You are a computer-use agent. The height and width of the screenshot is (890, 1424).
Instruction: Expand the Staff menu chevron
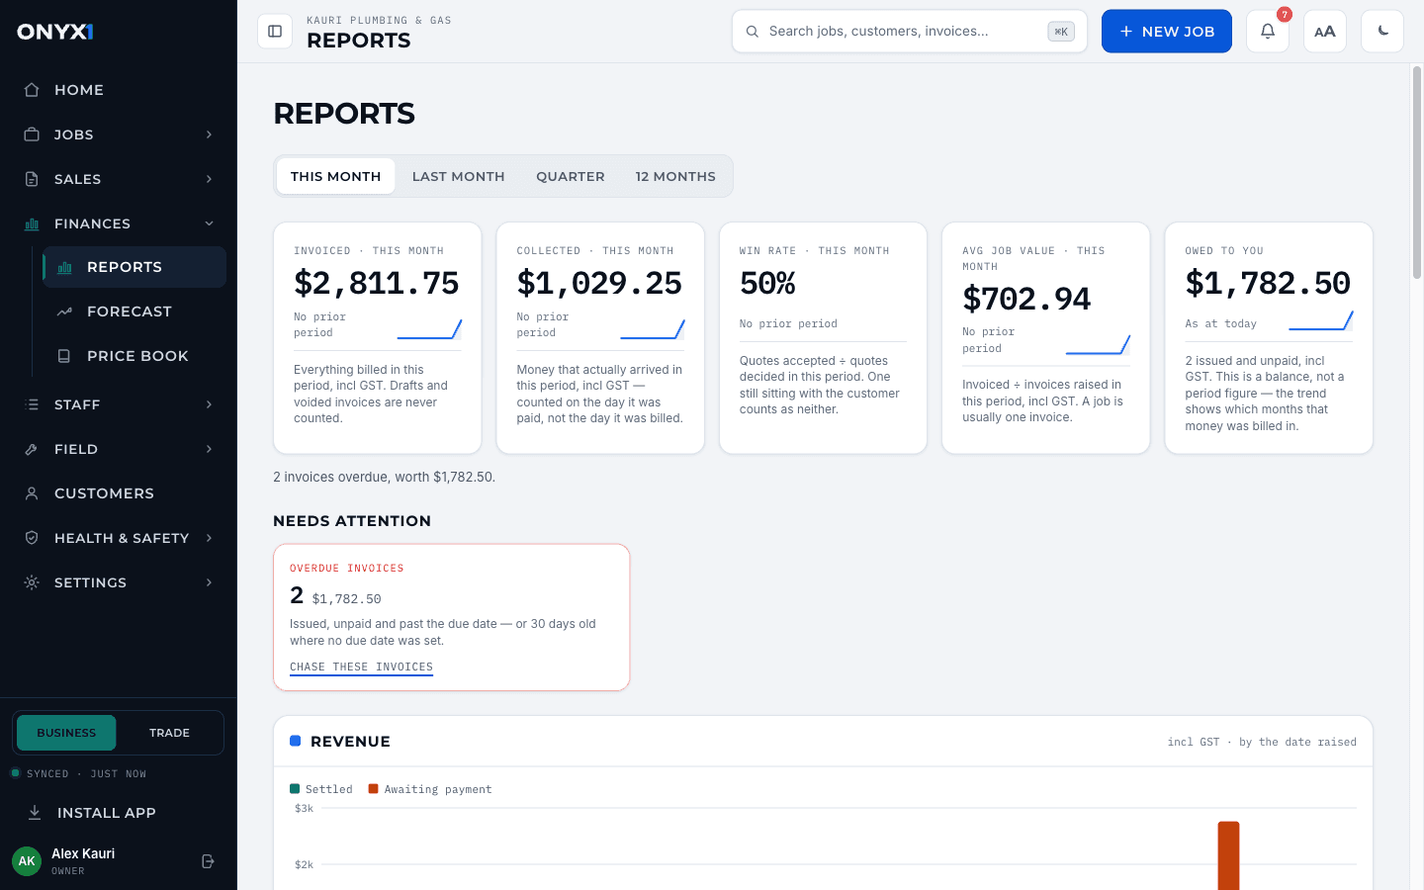209,404
